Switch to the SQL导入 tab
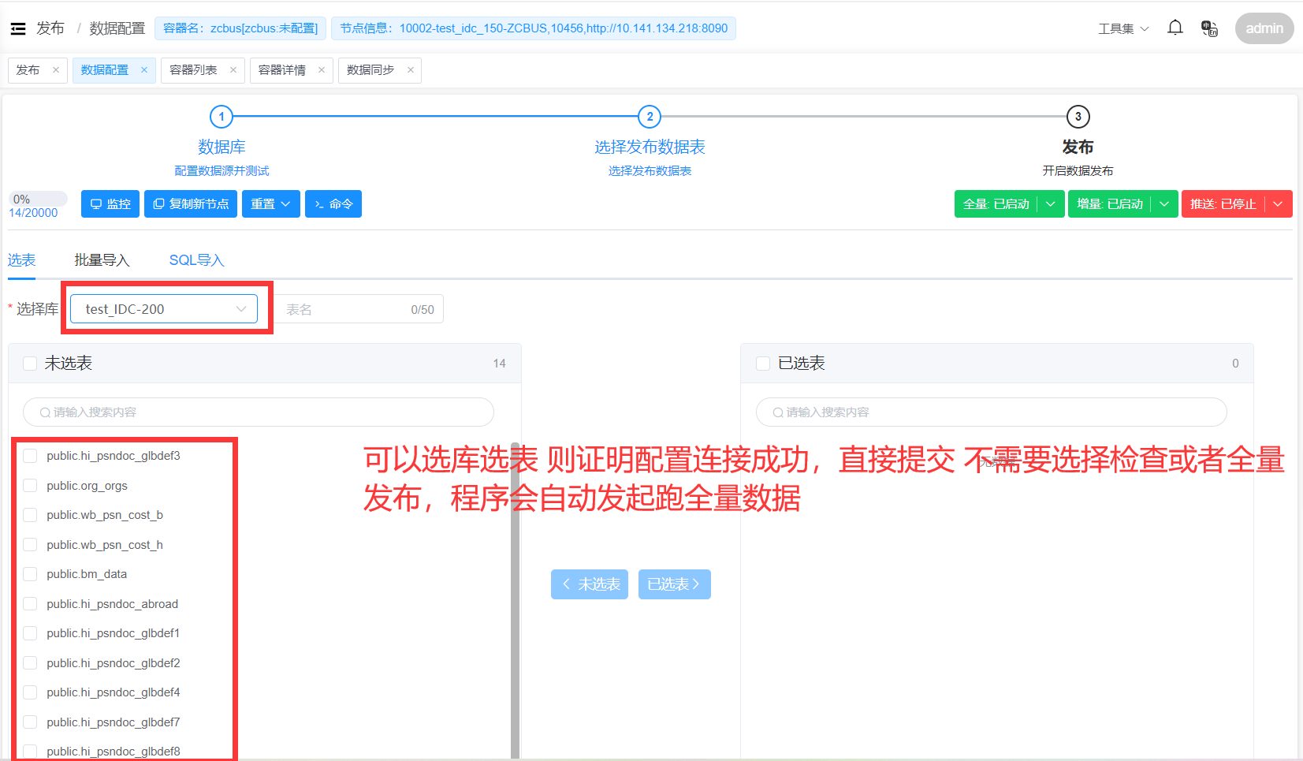The height and width of the screenshot is (761, 1303). 196,260
